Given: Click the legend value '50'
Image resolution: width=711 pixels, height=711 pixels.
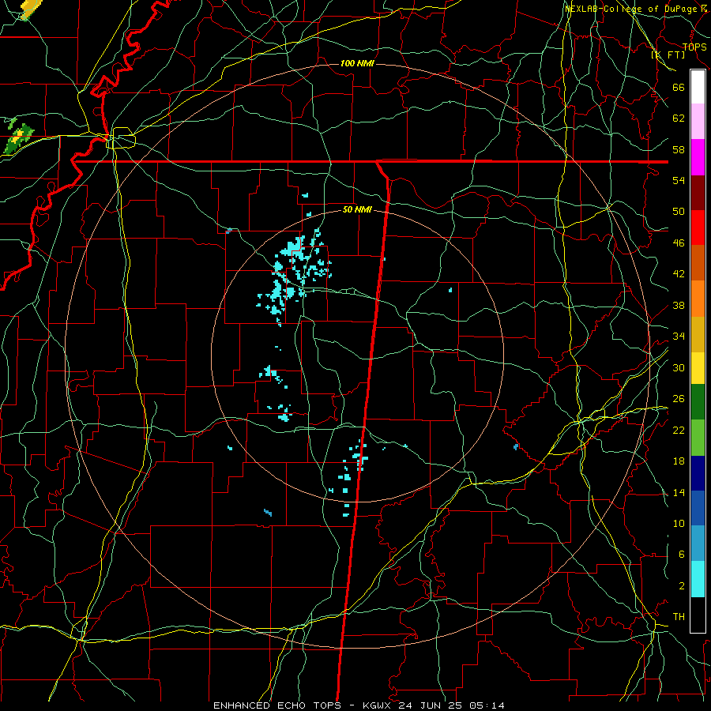Looking at the screenshot, I should pos(679,211).
